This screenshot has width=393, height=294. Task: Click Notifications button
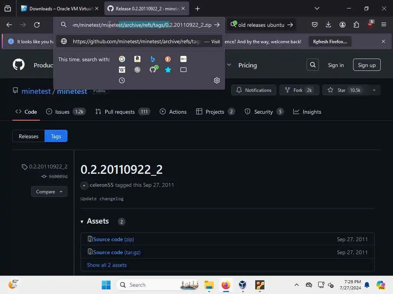click(254, 90)
